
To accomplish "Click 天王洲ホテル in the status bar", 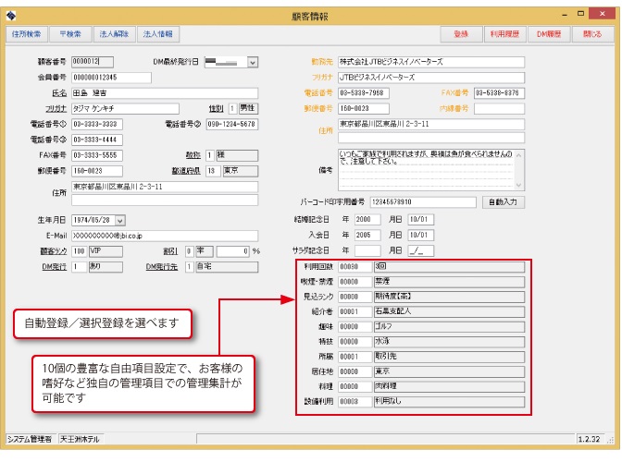I will 81,439.
